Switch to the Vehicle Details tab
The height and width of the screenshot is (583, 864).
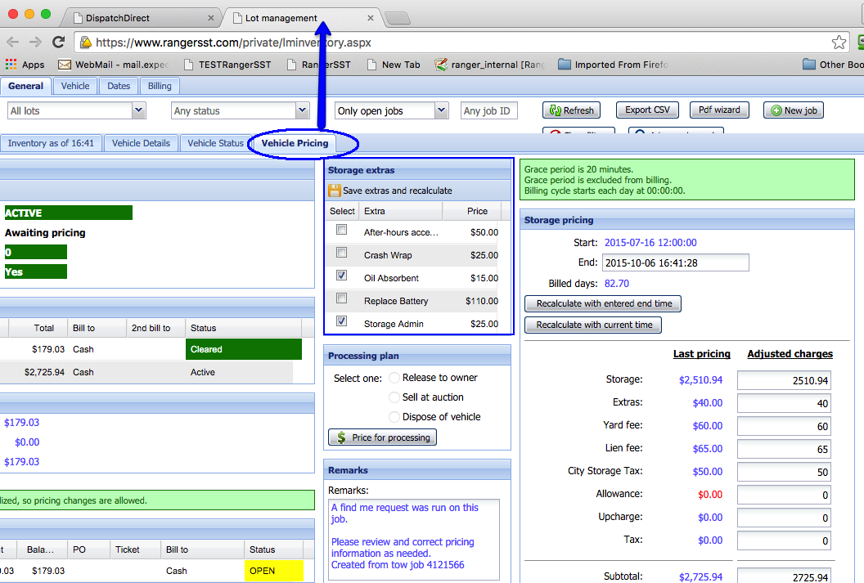pyautogui.click(x=141, y=143)
